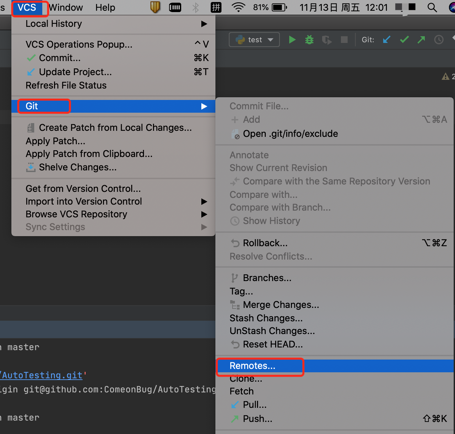Choose Push... in Git submenu
455x434 pixels.
(x=335, y=419)
